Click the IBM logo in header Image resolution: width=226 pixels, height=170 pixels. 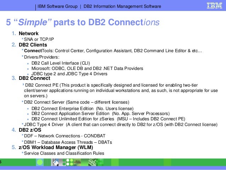pos(214,5)
